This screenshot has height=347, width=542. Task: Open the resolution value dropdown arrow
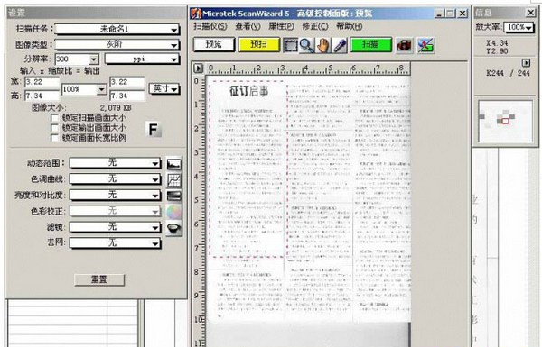coord(93,59)
